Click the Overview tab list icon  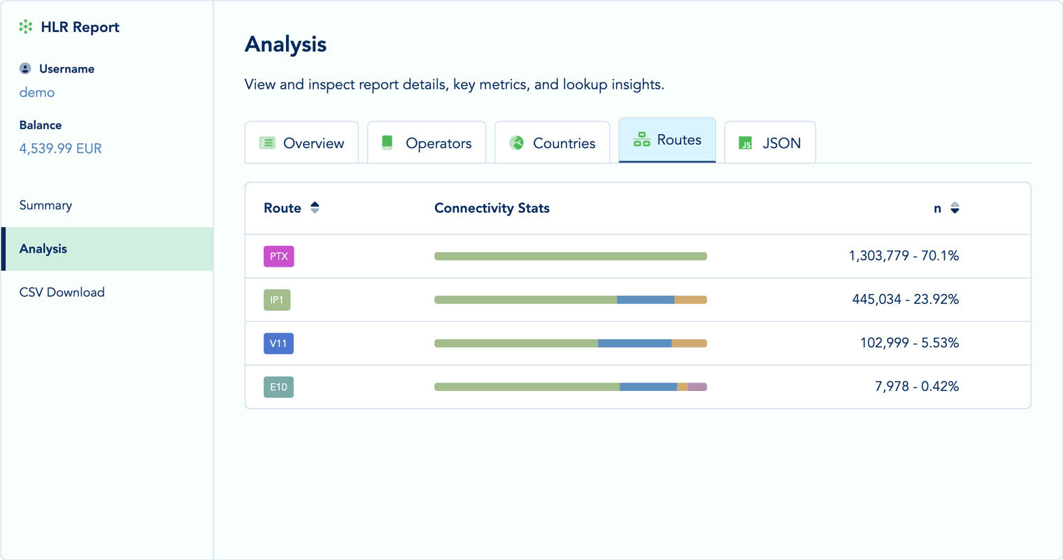(267, 143)
